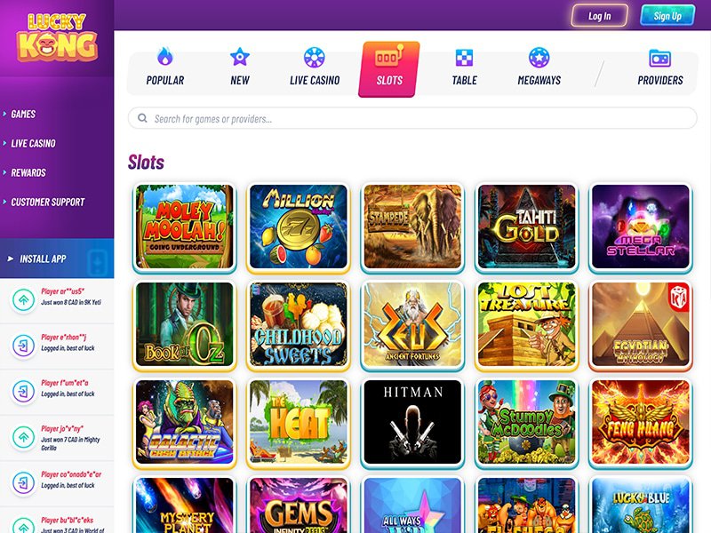Select the Table checkered icon
The height and width of the screenshot is (533, 711).
(x=464, y=58)
